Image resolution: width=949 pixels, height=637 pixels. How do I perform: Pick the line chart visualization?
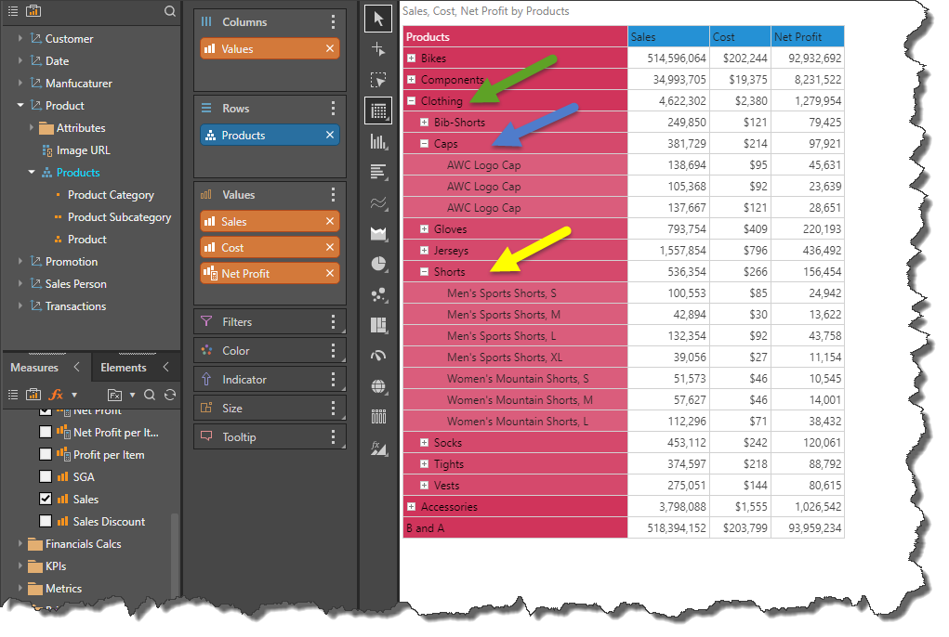377,202
